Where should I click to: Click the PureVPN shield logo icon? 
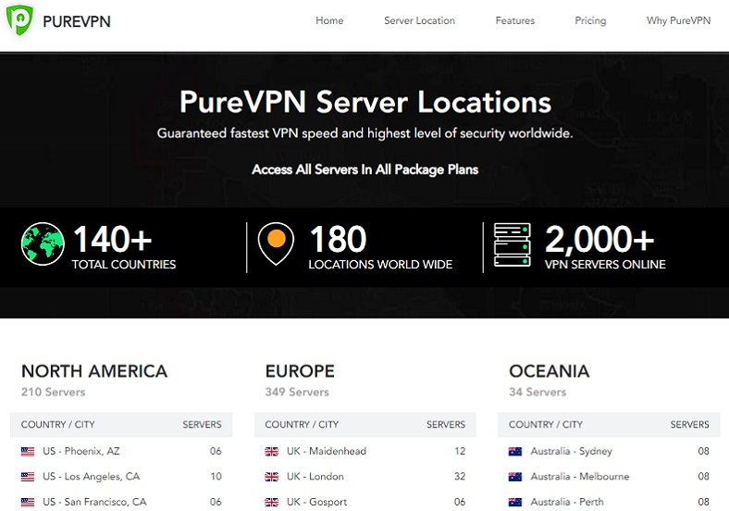[19, 19]
